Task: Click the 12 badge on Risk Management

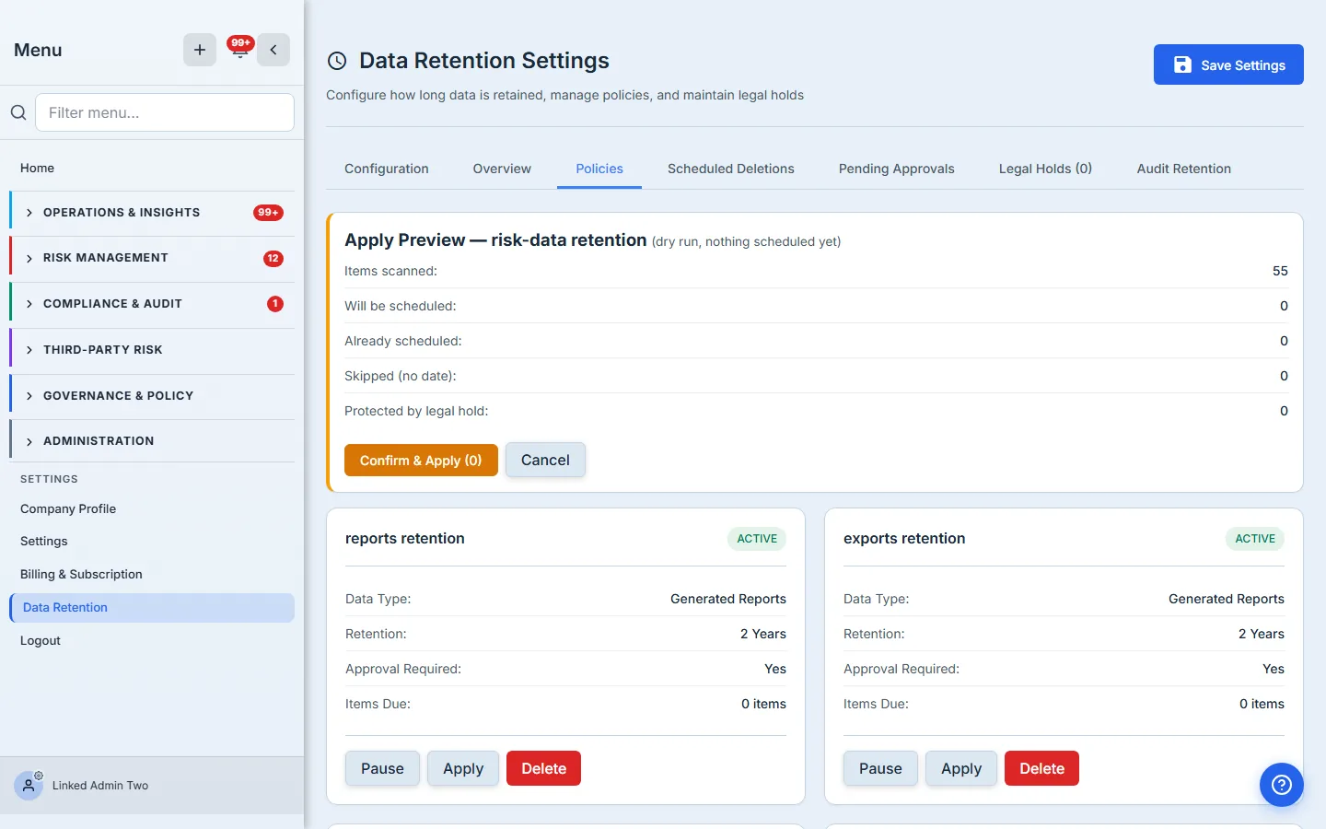Action: click(x=273, y=259)
